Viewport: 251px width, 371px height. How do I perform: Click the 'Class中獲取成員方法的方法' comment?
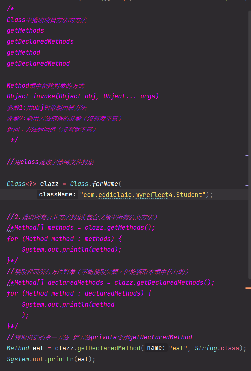click(47, 20)
